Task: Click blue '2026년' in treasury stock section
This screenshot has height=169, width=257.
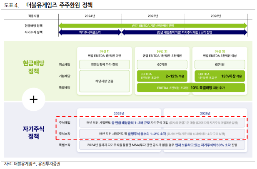Action: [x=205, y=113]
